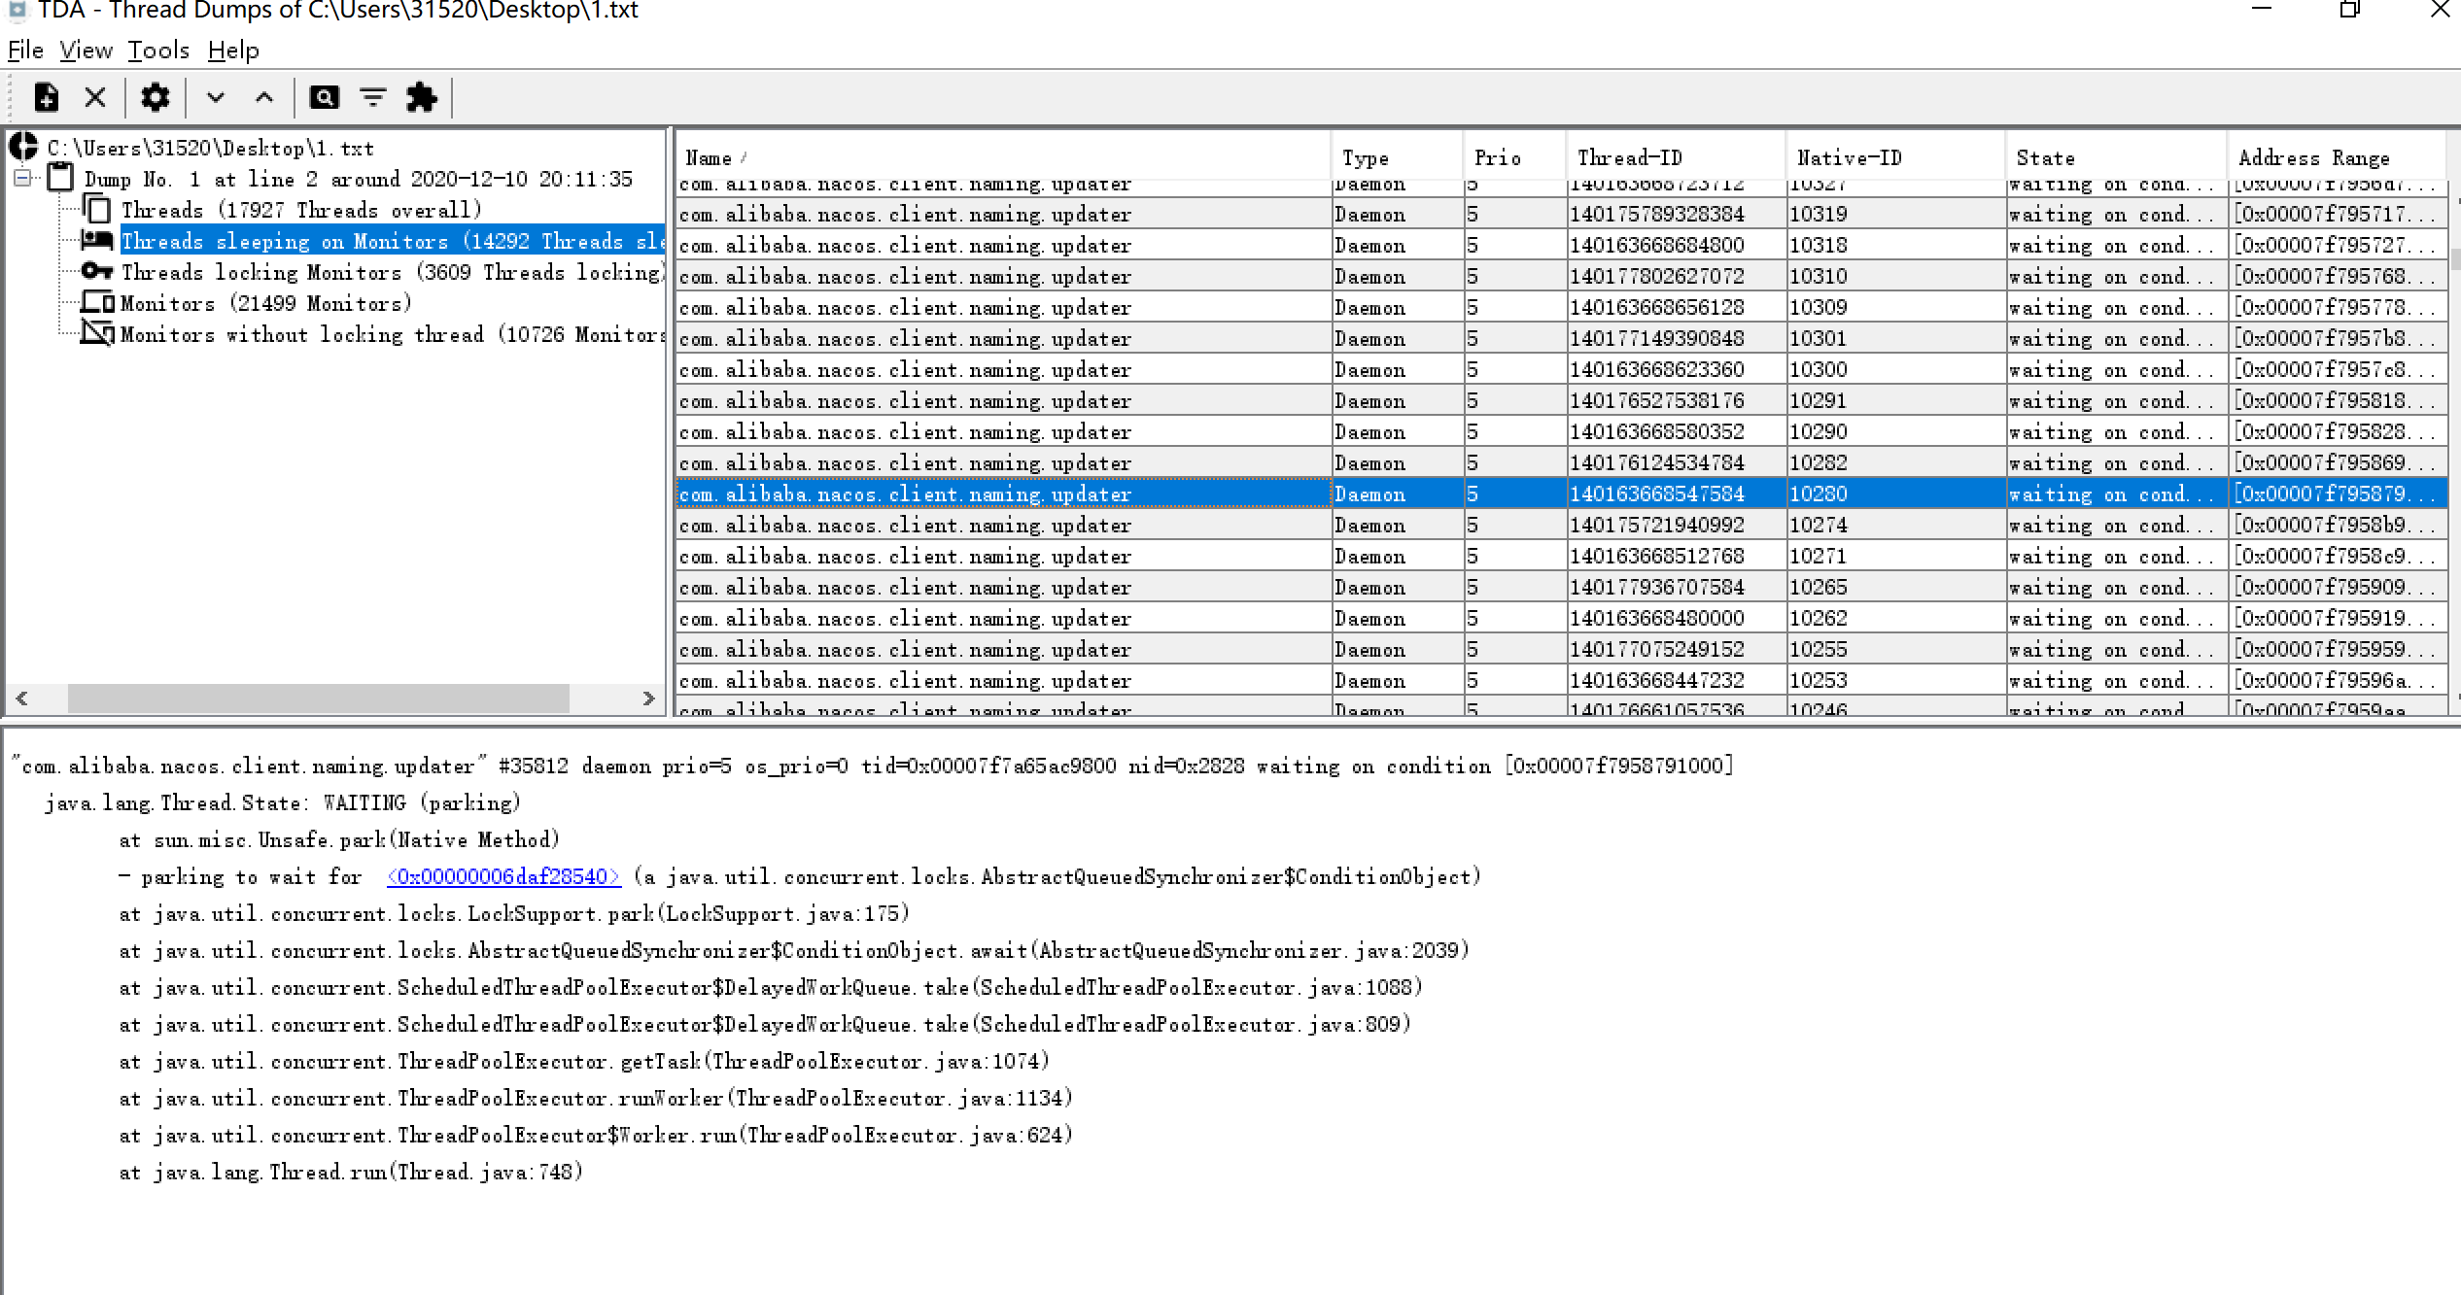Open the Tools menu
Image resolution: width=2461 pixels, height=1295 pixels.
click(158, 51)
